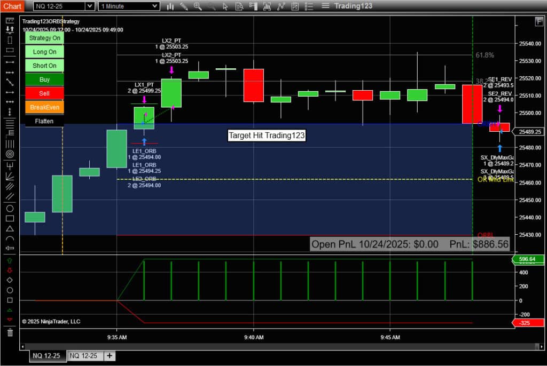Click the plus button to add a tab
Image resolution: width=547 pixels, height=366 pixels.
110,355
